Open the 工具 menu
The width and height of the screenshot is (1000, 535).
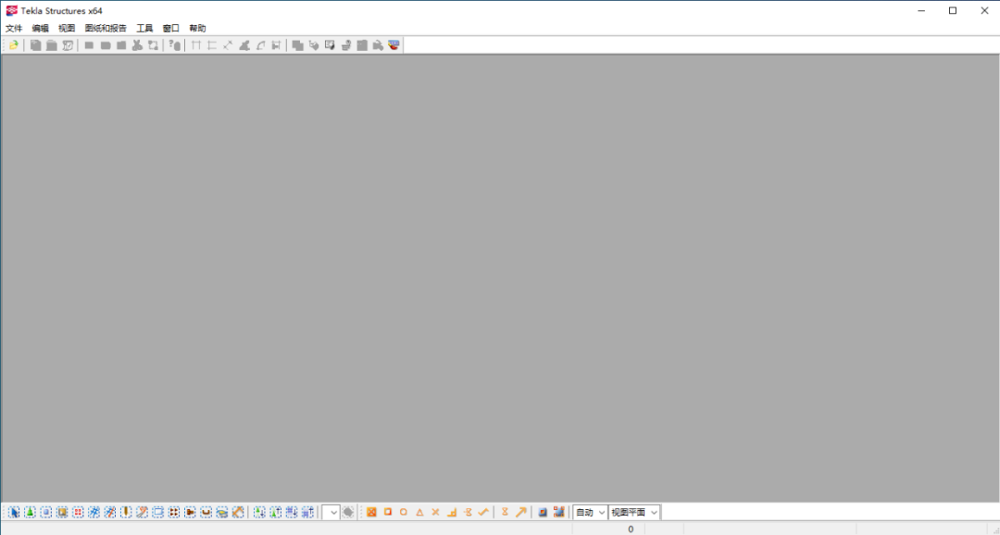point(144,28)
